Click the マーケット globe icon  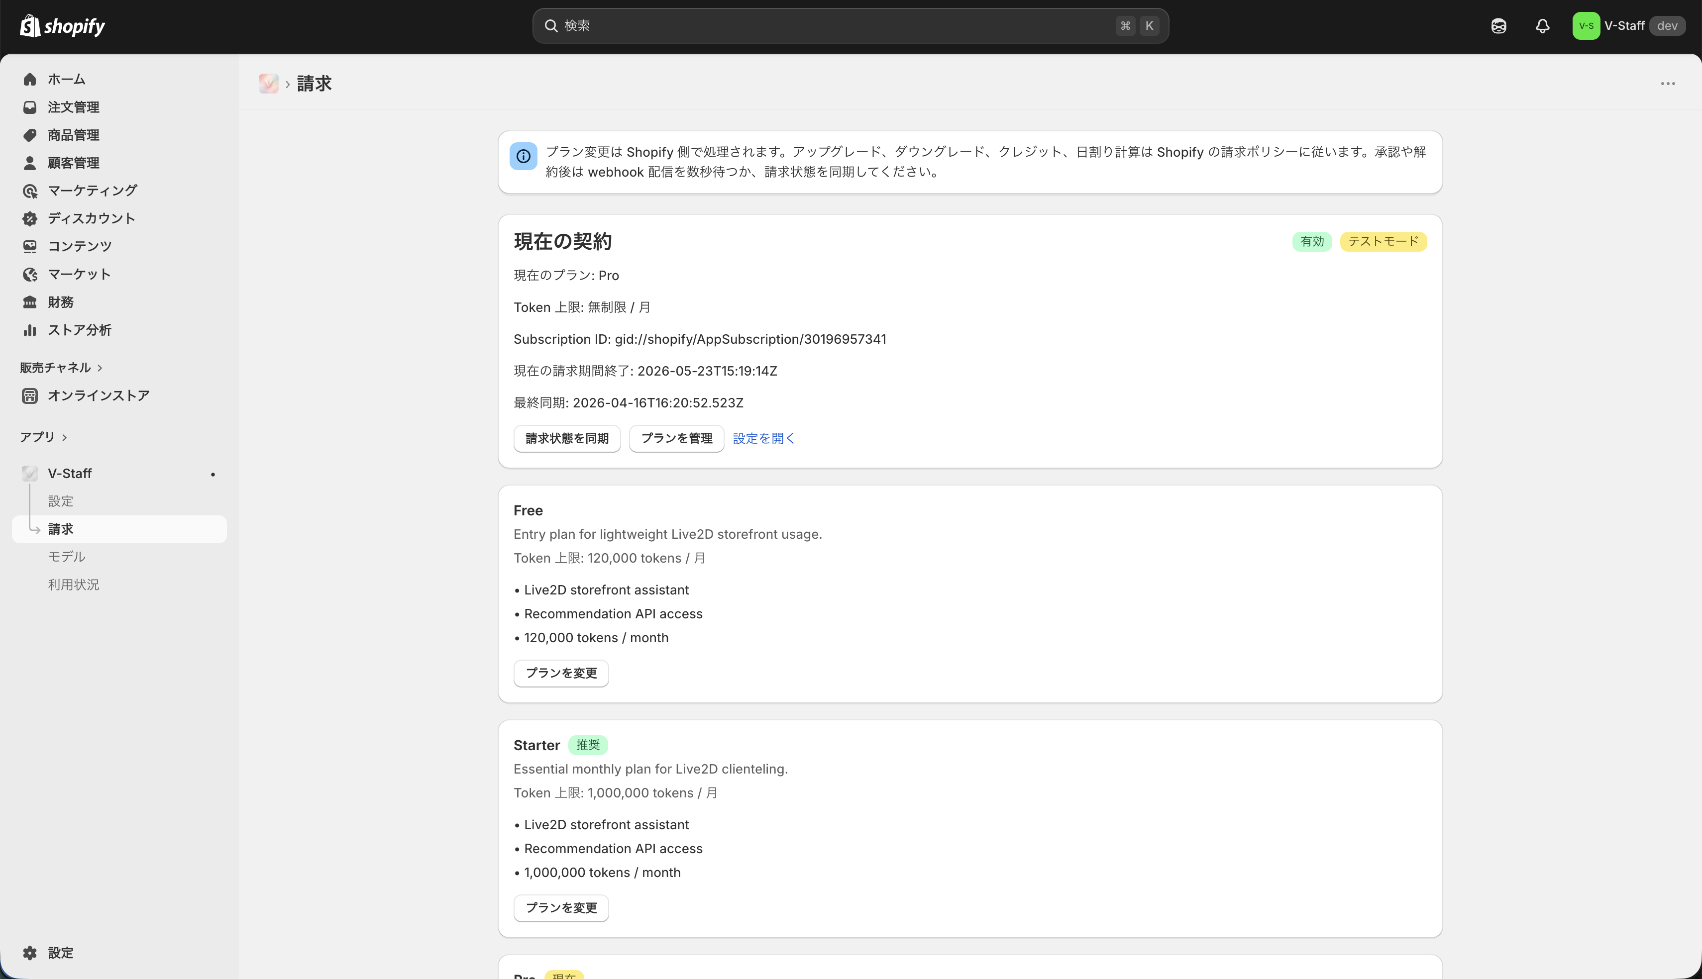29,274
